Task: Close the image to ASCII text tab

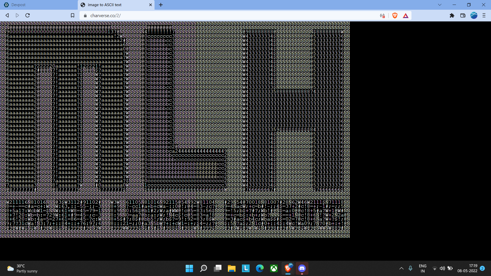Action: tap(150, 5)
